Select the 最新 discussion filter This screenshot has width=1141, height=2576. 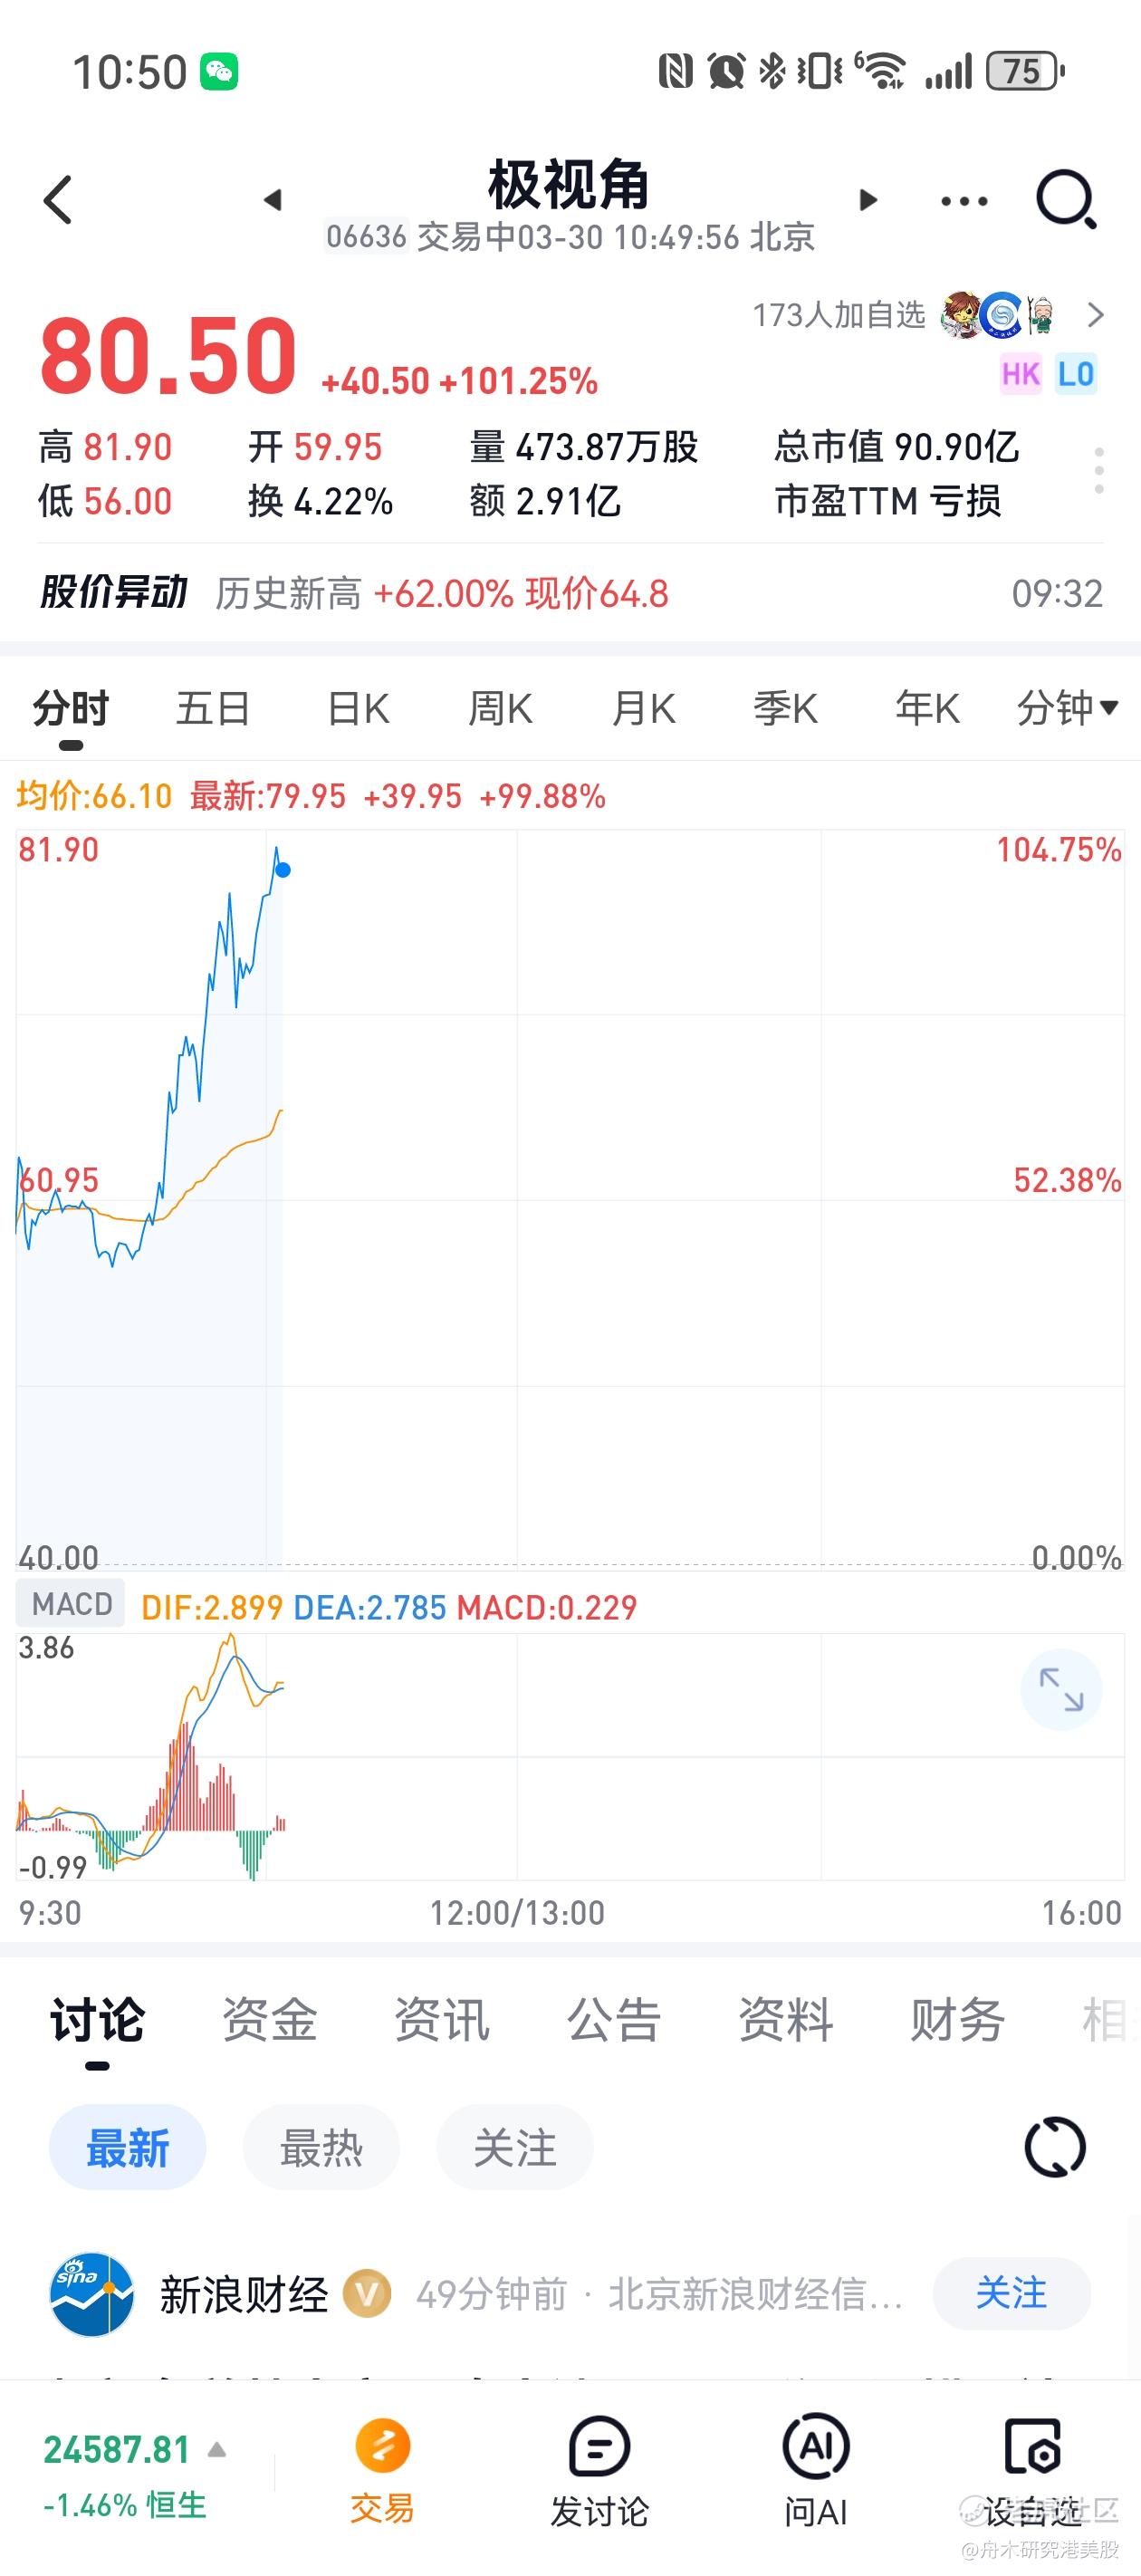pyautogui.click(x=128, y=2147)
